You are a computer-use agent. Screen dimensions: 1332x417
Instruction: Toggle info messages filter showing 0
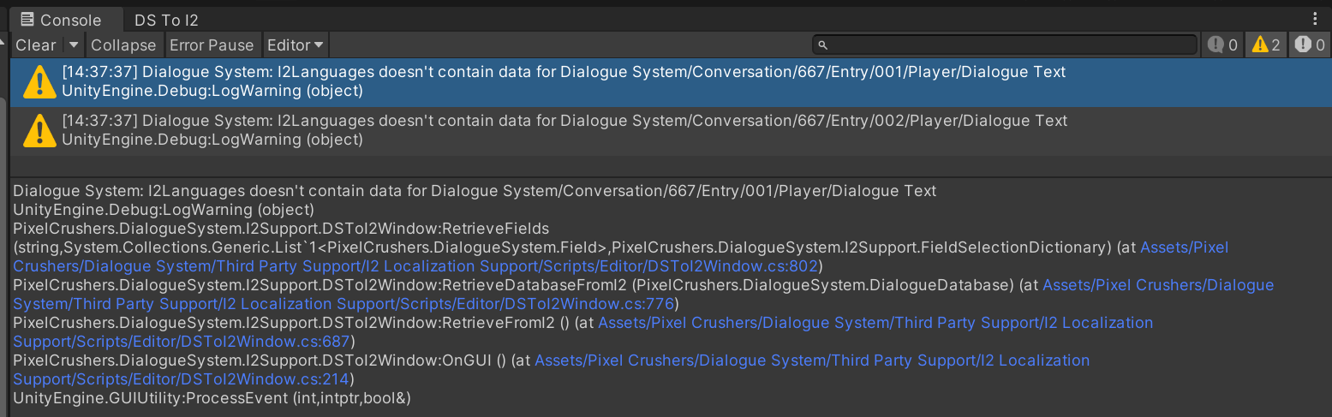[x=1222, y=45]
